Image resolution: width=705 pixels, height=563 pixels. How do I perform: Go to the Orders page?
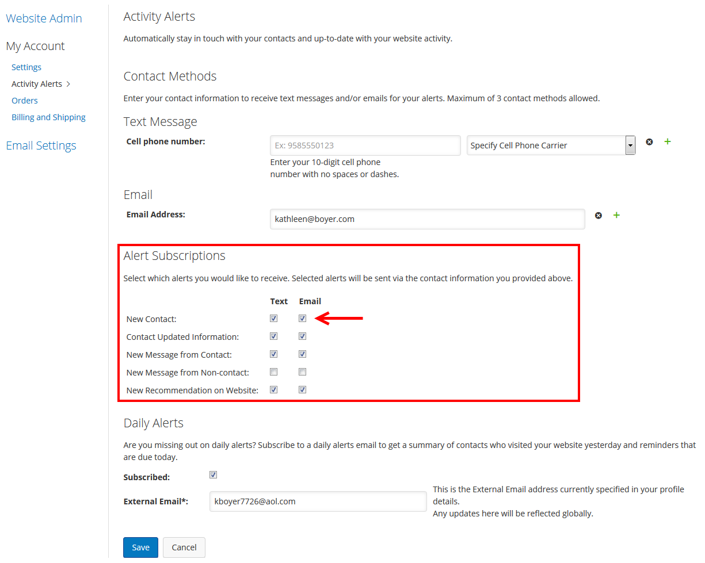pos(25,101)
